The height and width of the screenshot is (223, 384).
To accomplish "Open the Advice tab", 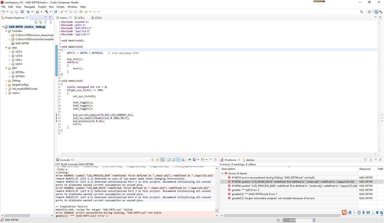I will pyautogui.click(x=250, y=160).
